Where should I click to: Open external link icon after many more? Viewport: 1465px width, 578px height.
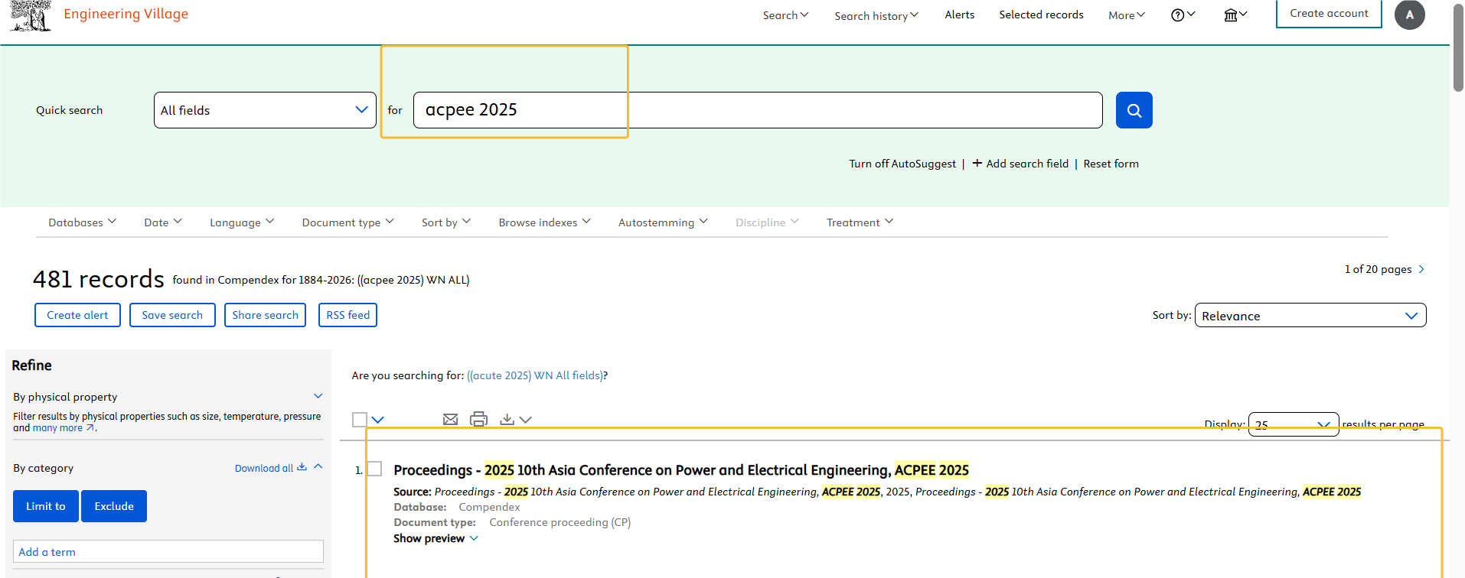[90, 428]
